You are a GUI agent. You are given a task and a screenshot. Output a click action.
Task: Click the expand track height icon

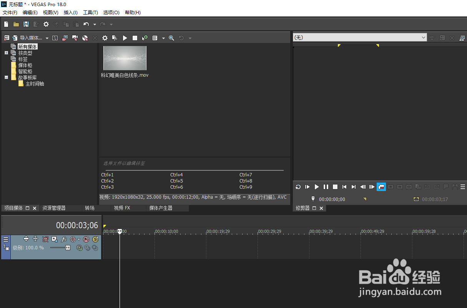(x=26, y=239)
